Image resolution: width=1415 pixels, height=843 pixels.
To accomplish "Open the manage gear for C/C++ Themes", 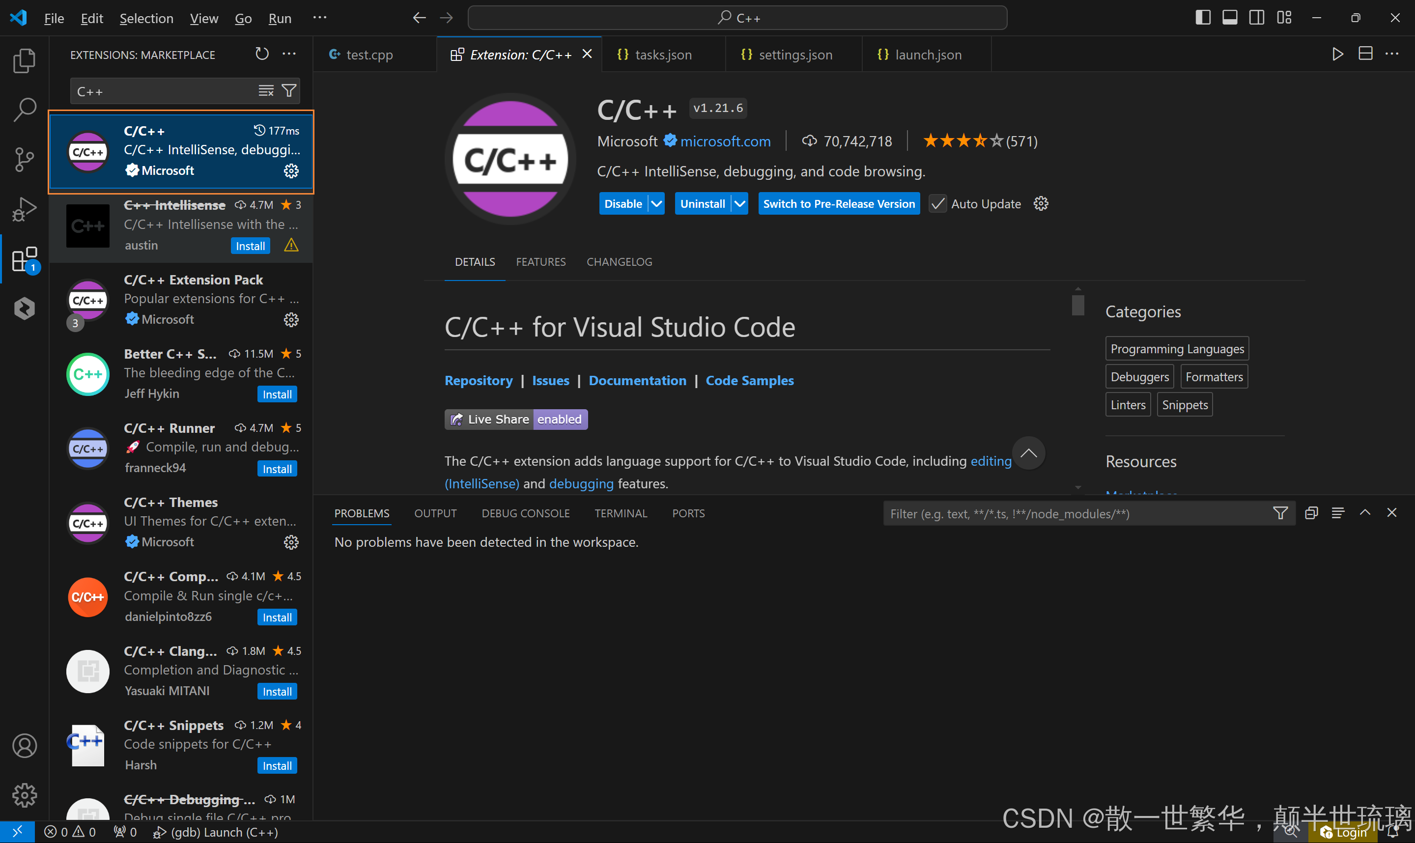I will tap(291, 542).
